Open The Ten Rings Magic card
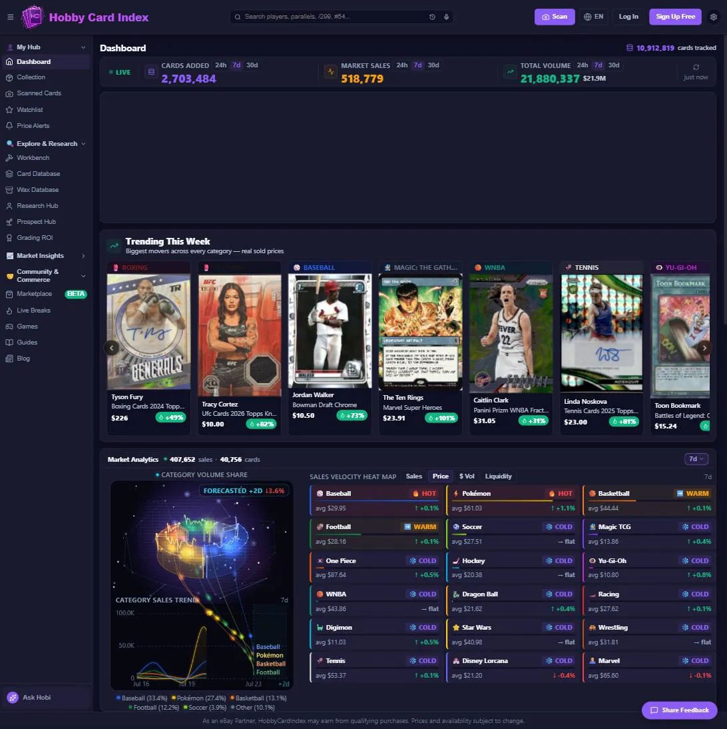This screenshot has width=727, height=729. pyautogui.click(x=420, y=349)
